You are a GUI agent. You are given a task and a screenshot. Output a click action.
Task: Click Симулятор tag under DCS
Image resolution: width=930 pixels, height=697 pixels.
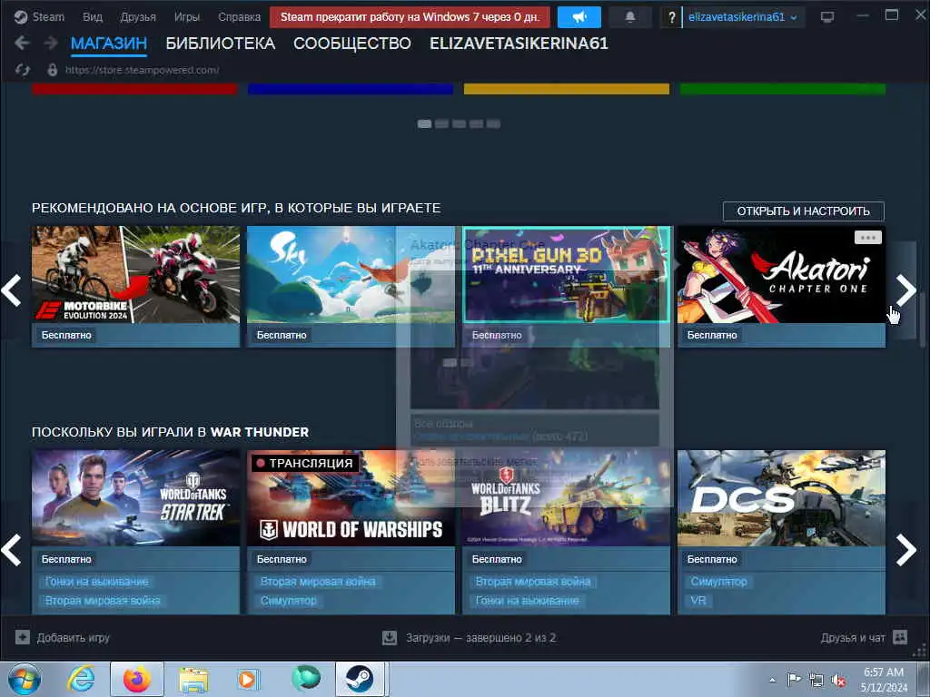point(719,582)
